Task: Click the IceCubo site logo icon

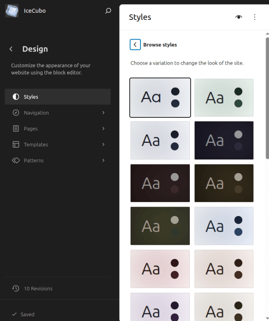Action: pos(12,11)
